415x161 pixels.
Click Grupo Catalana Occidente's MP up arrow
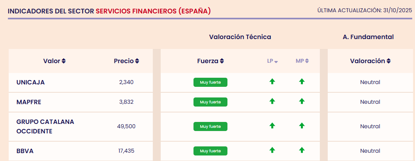click(302, 125)
